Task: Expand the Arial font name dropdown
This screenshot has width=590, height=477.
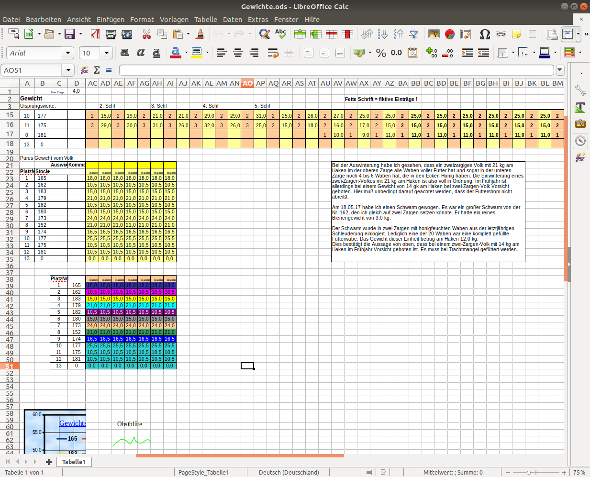Action: 68,53
